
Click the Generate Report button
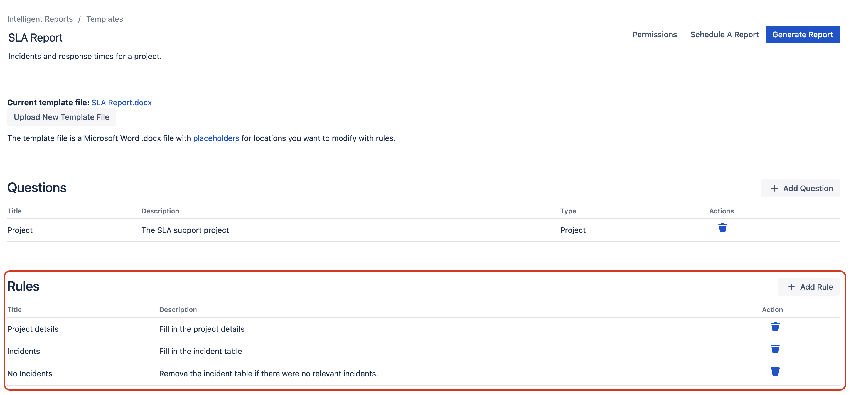pyautogui.click(x=802, y=35)
